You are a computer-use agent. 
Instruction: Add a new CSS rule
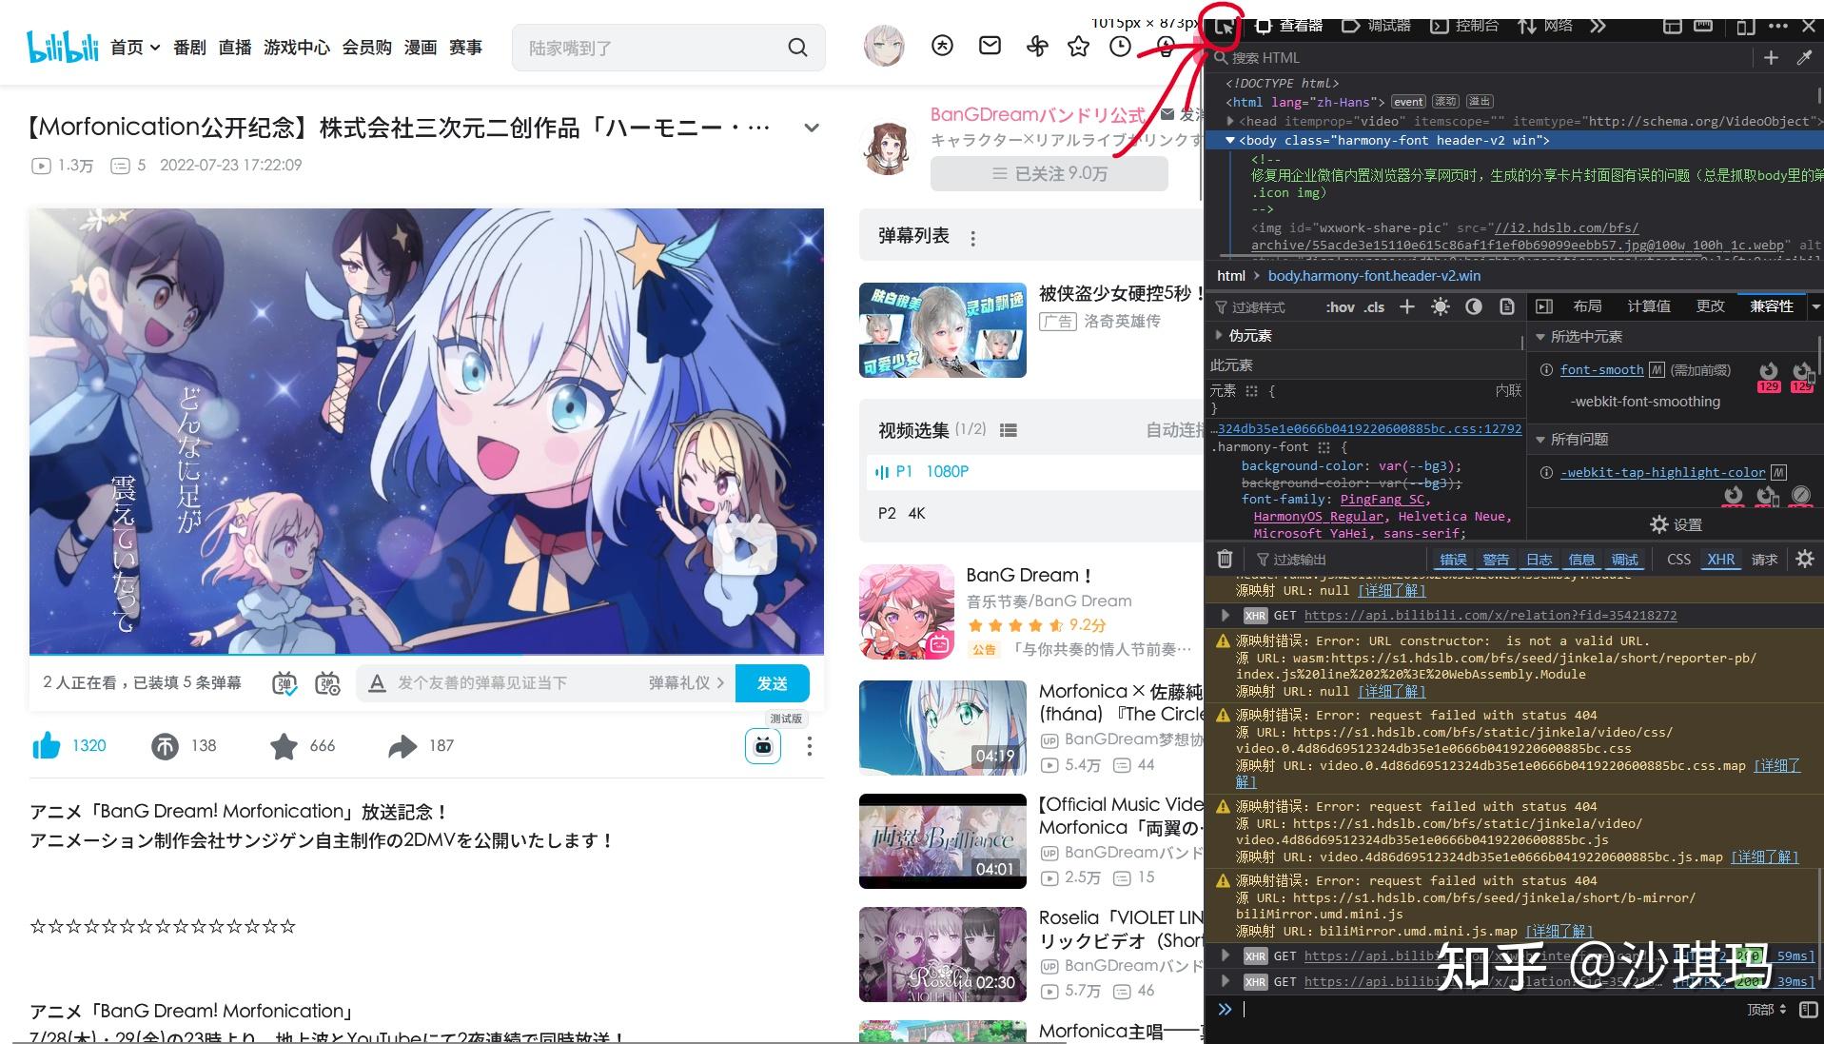point(1407,306)
